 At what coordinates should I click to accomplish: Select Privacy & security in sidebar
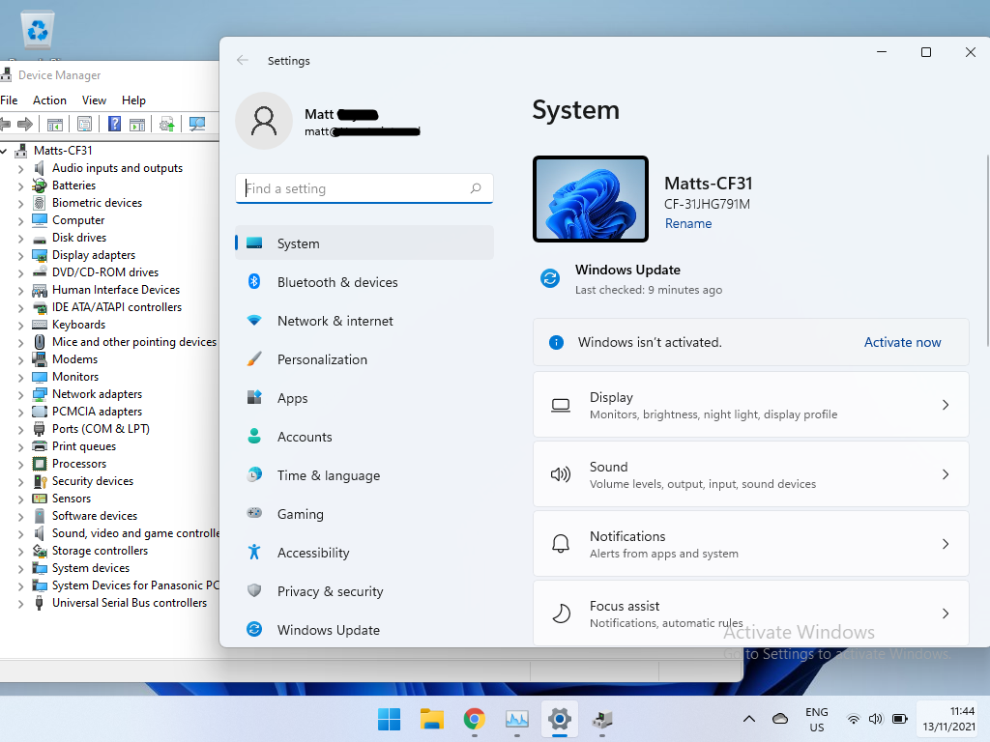[364, 591]
